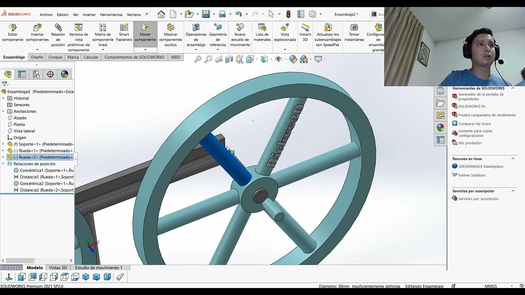Click Insertar componentes tool
Viewport: 525px width, 295px height.
[x=37, y=33]
